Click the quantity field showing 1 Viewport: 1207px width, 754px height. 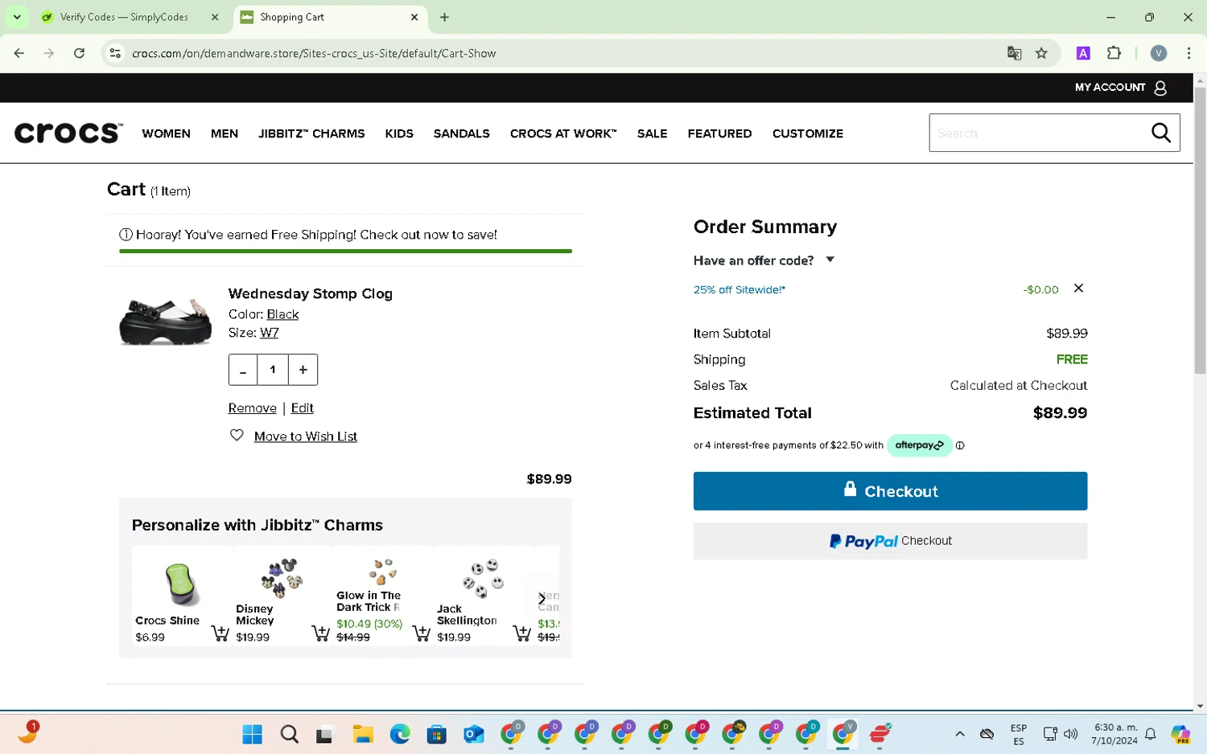coord(273,370)
